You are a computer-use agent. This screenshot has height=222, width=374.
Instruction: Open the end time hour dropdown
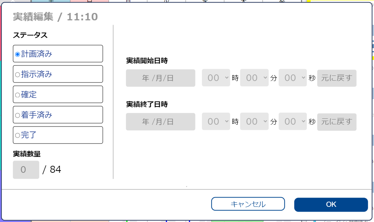[x=216, y=122]
